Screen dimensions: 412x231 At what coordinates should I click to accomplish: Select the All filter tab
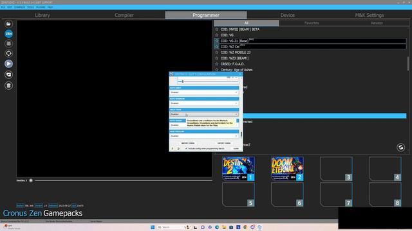pyautogui.click(x=246, y=23)
